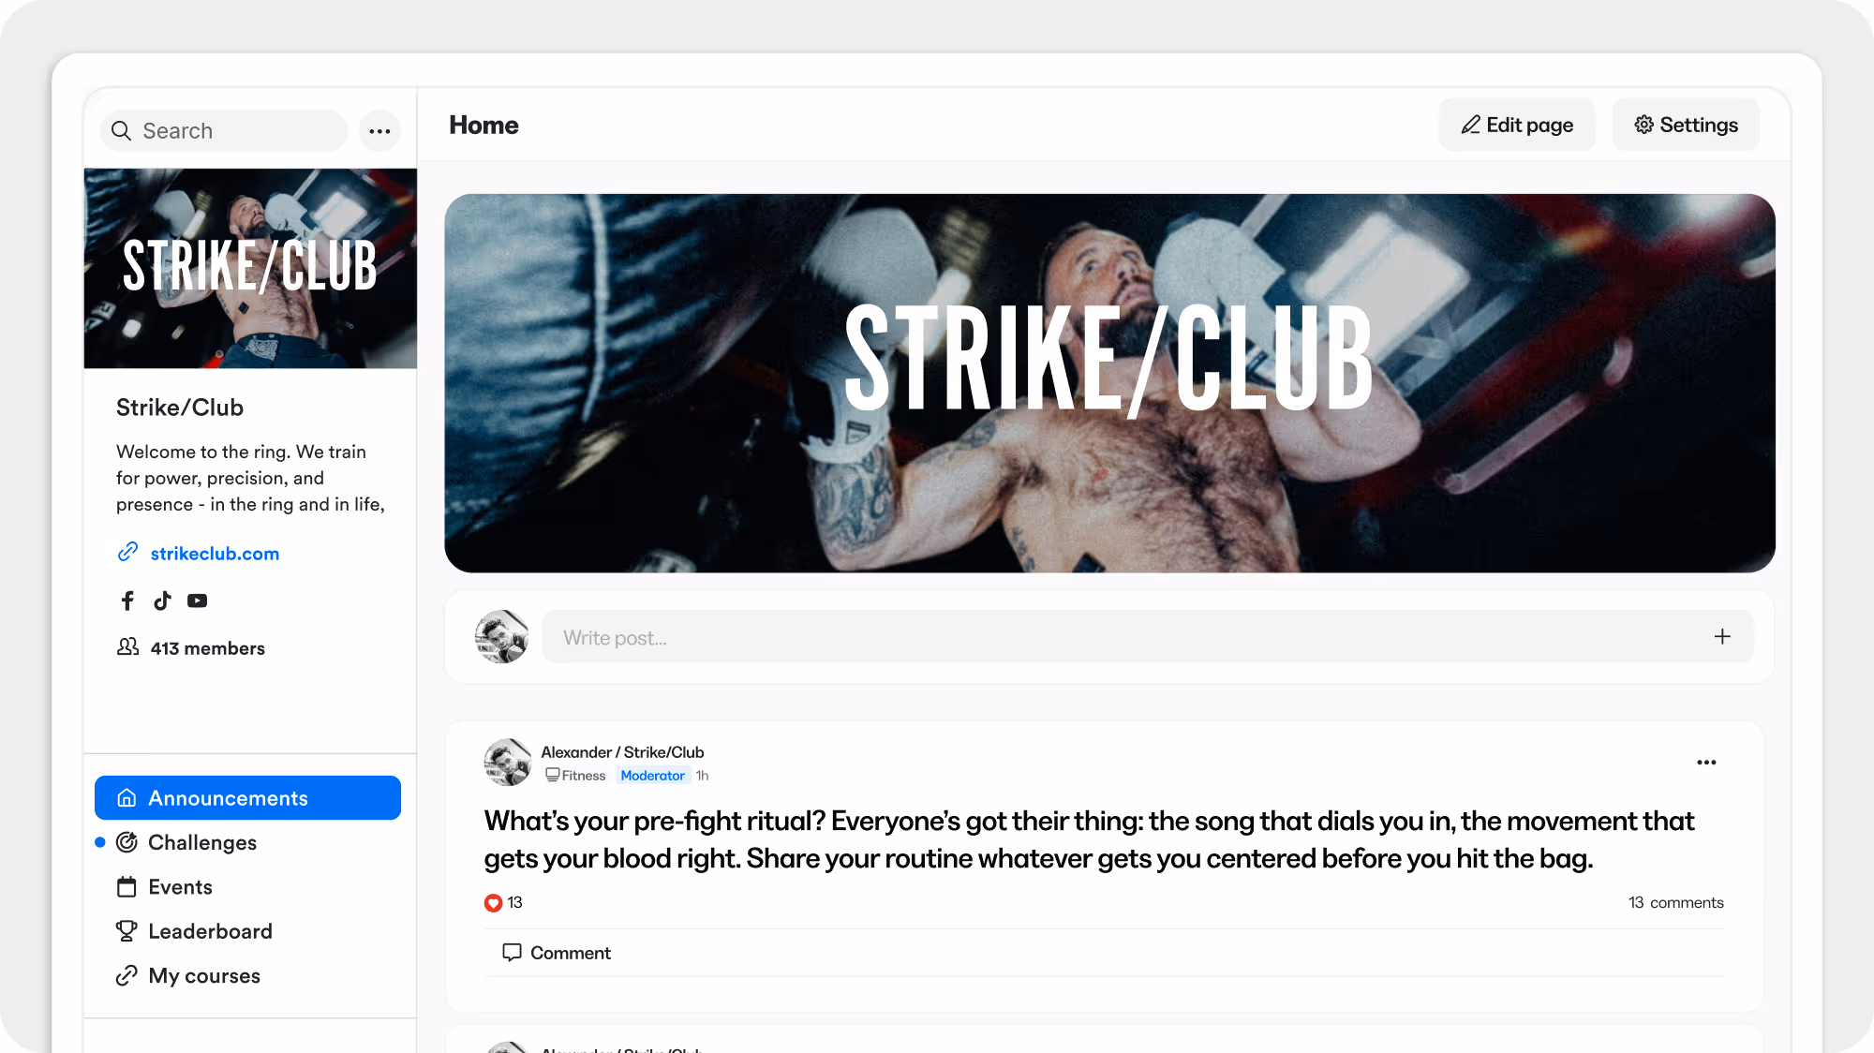This screenshot has width=1874, height=1053.
Task: Open the TikTok social icon
Action: click(162, 601)
